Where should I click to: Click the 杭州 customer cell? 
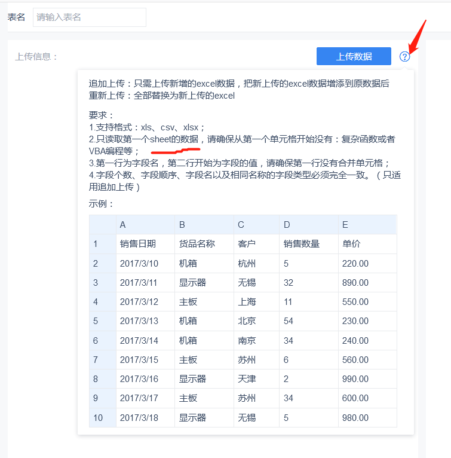[x=256, y=264]
